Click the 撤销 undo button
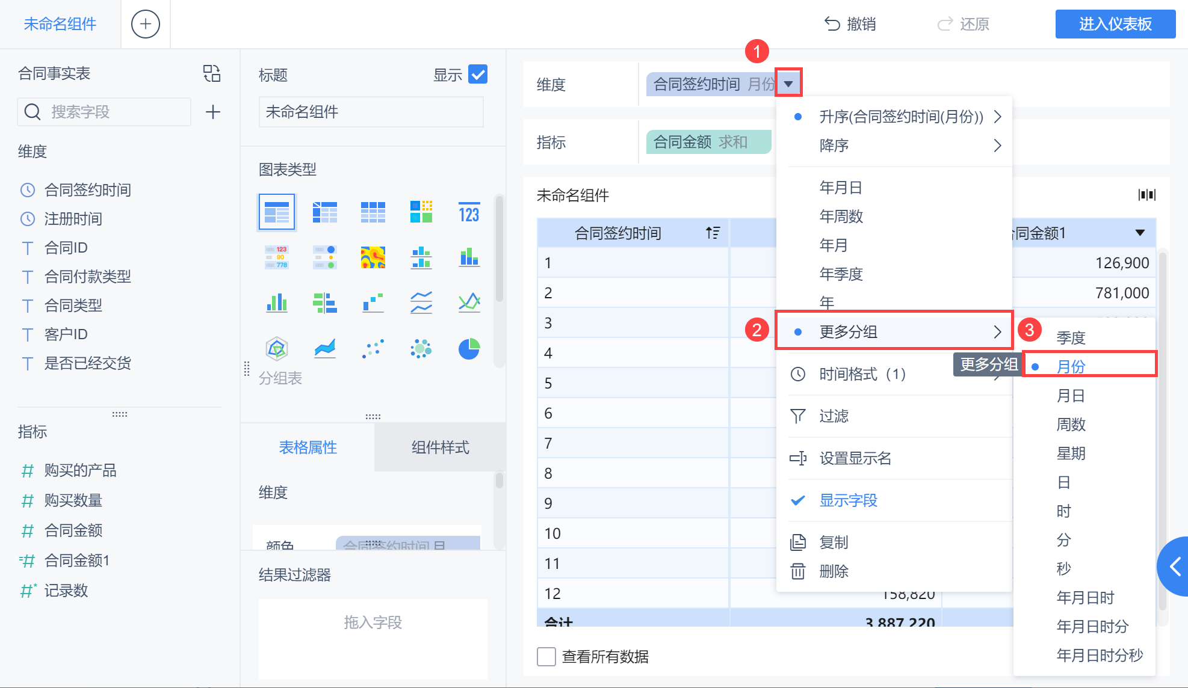This screenshot has height=688, width=1188. point(850,24)
